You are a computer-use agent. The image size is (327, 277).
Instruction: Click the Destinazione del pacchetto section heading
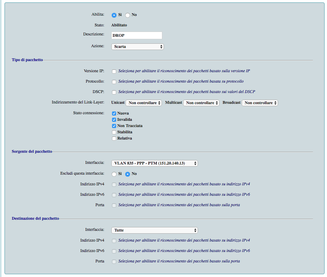pos(35,218)
